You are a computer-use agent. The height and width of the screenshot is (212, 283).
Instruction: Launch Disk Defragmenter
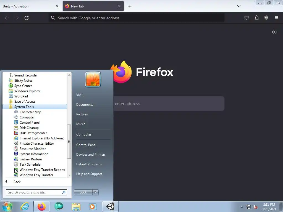(33, 133)
